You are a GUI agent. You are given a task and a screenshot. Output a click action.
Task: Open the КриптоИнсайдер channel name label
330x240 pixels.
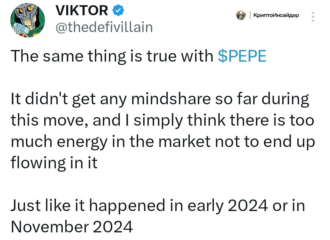276,15
